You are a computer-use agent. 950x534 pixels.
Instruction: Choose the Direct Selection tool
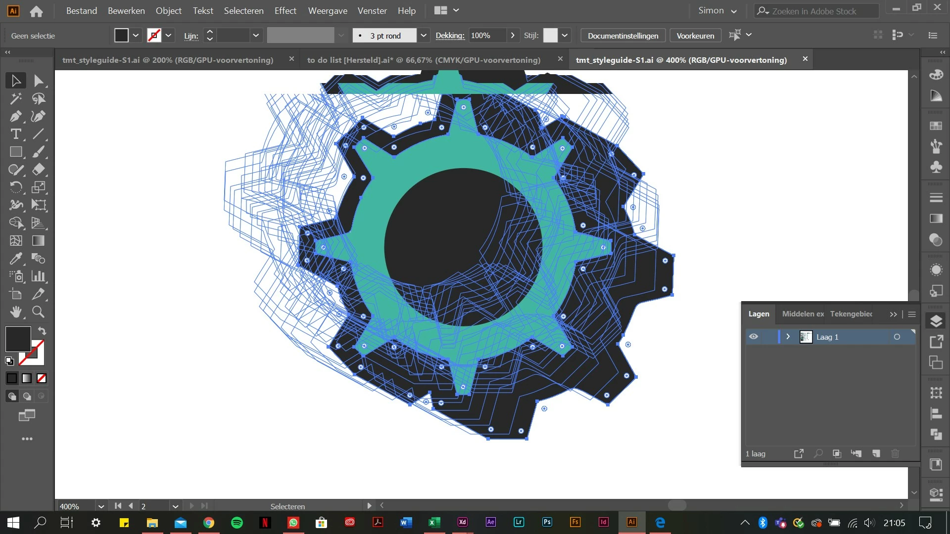[38, 81]
